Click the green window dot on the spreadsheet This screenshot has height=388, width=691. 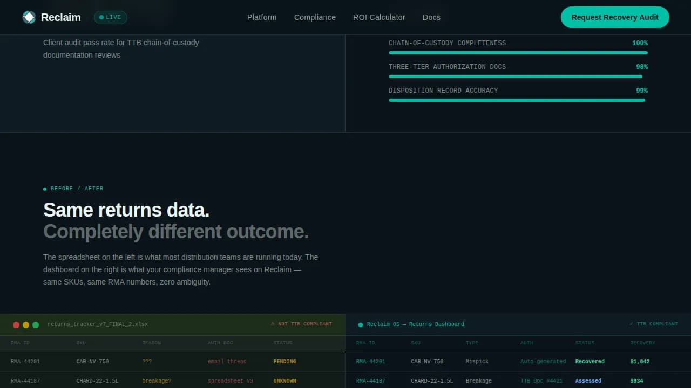36,325
